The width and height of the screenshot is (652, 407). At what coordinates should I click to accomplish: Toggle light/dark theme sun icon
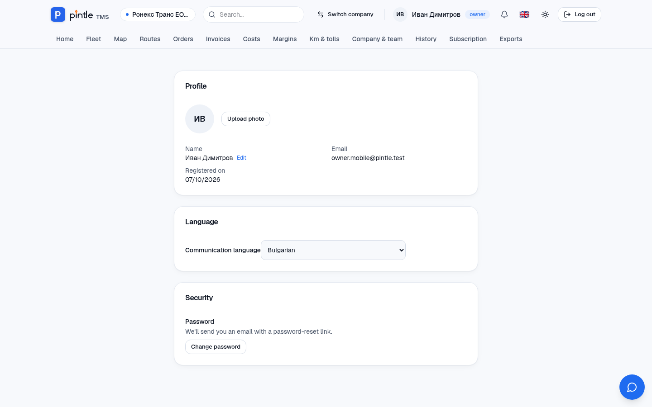pos(545,14)
